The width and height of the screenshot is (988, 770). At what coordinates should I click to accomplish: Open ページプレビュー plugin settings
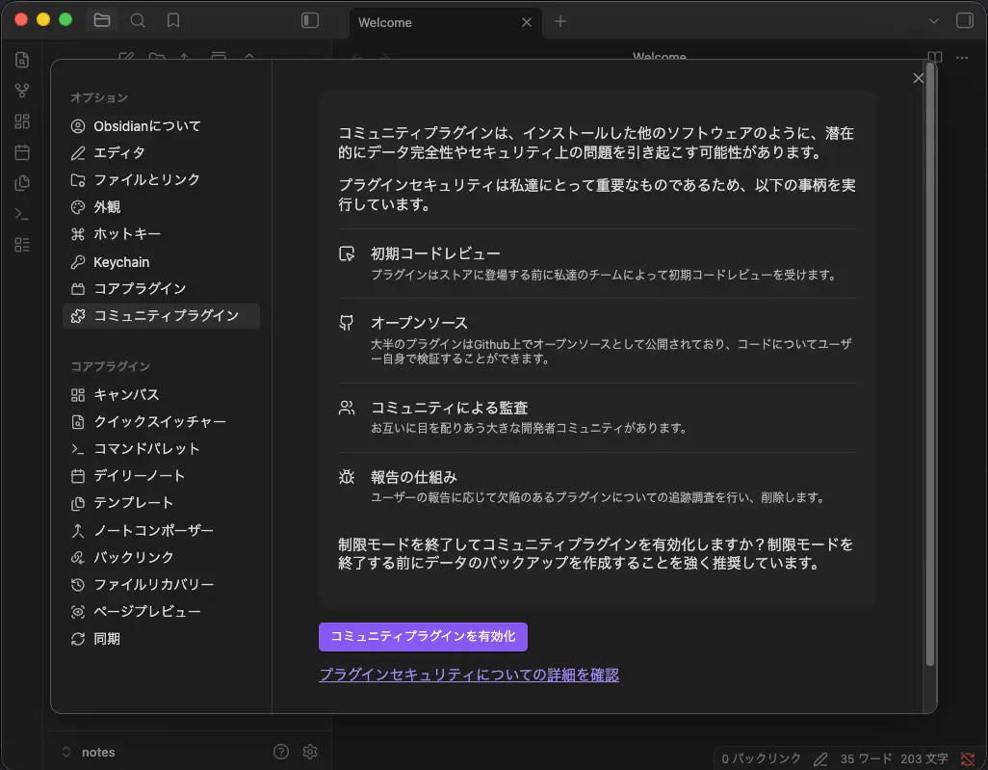click(x=162, y=612)
